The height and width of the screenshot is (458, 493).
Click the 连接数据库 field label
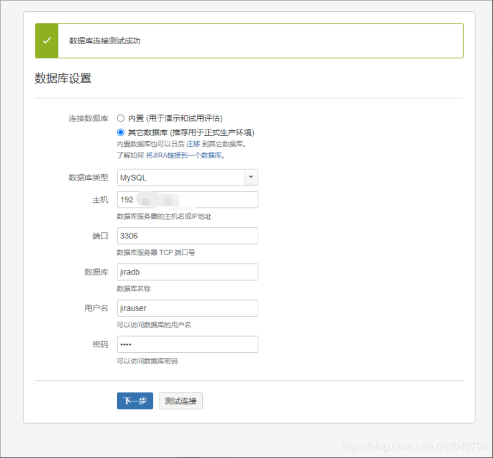coord(88,118)
